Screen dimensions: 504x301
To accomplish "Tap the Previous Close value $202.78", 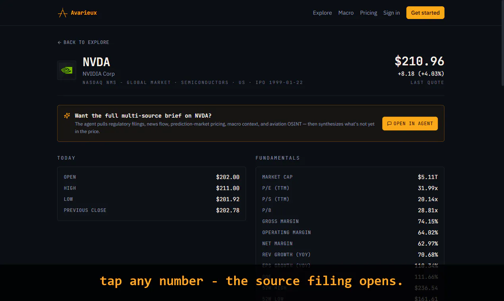I will point(228,210).
